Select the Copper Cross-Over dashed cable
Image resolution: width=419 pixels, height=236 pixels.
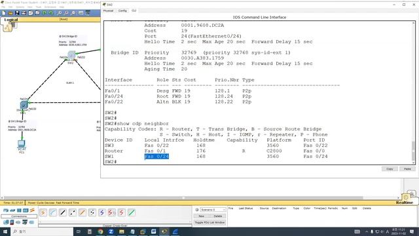pyautogui.click(x=73, y=212)
